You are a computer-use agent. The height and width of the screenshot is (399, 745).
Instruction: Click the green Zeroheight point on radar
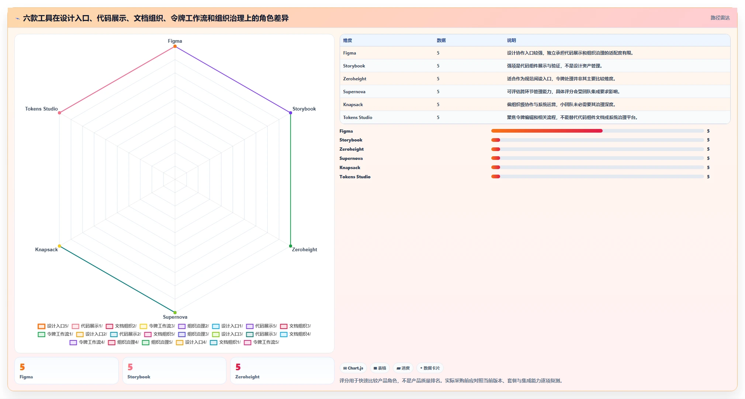pyautogui.click(x=291, y=246)
